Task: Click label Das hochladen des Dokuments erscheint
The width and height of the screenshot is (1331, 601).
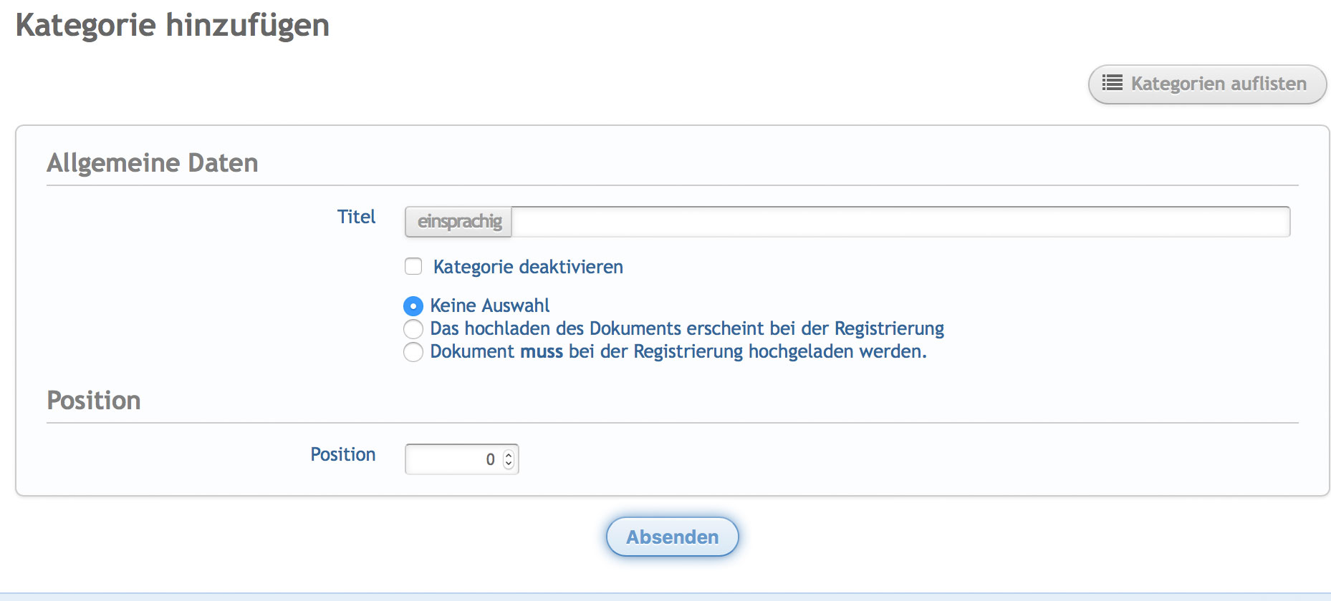Action: 687,328
